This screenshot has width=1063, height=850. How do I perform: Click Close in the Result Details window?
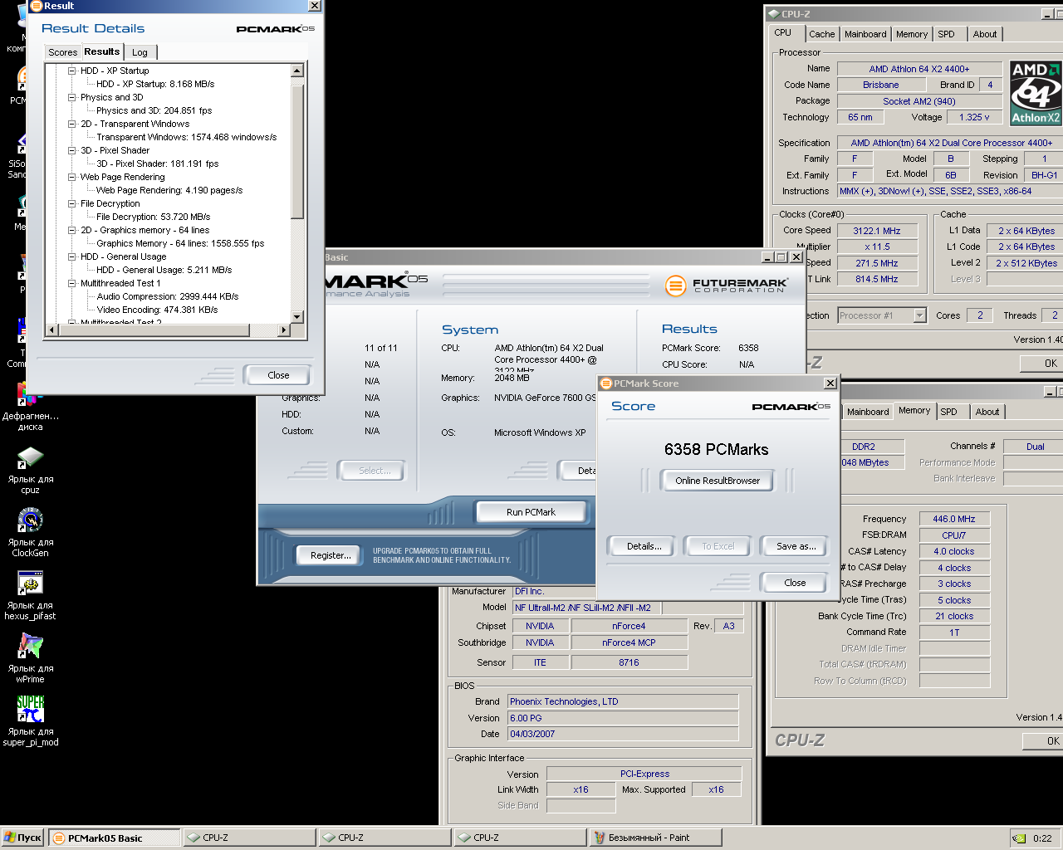click(278, 375)
